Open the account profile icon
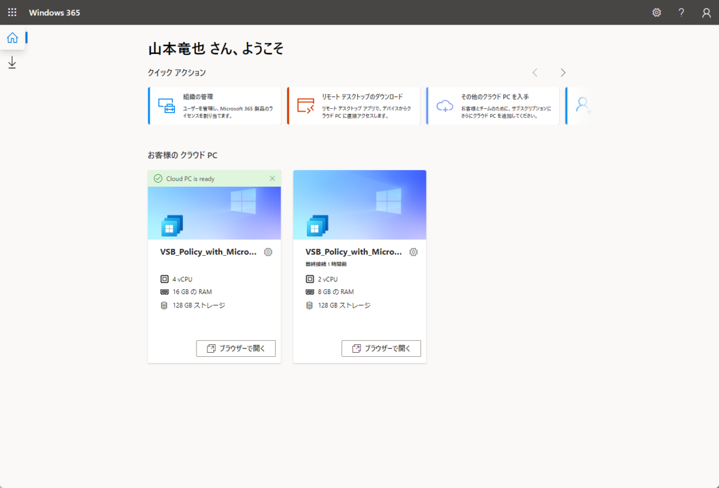This screenshot has height=488, width=719. click(x=706, y=13)
